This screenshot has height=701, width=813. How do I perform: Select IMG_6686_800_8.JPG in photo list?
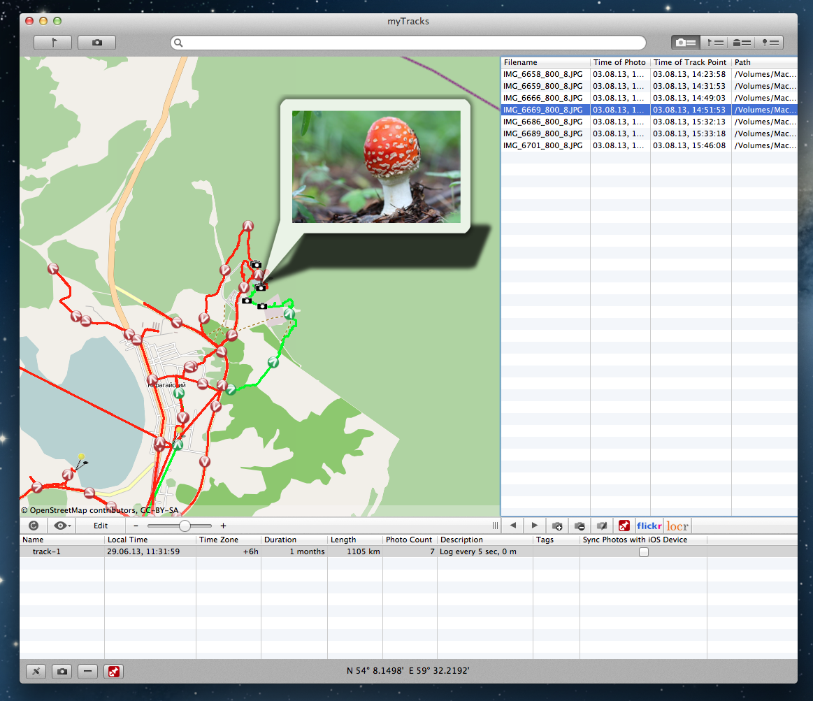click(542, 122)
